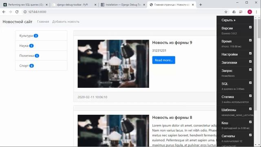261x147 pixels.
Task: Click Read more for Новость из формы 9
Action: (164, 60)
